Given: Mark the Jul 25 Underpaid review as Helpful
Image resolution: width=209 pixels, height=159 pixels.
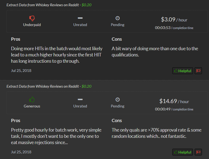Looking at the screenshot, I should [x=183, y=71].
